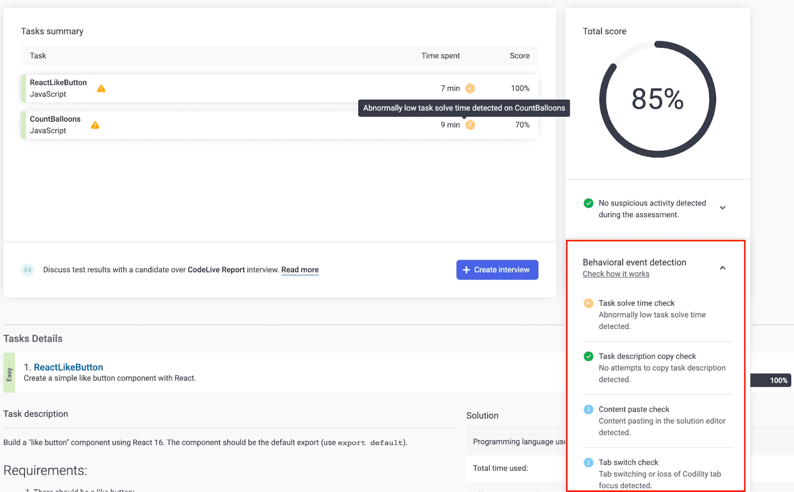Open the ReactLikeButton task details link

pyautogui.click(x=68, y=367)
